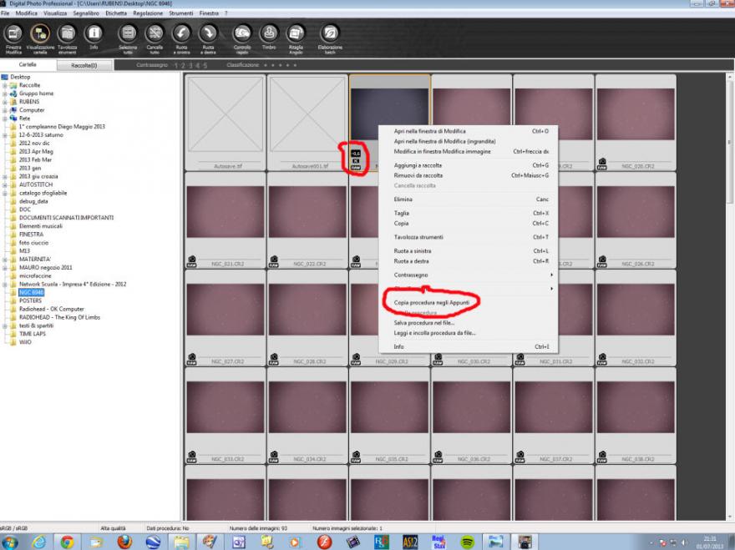Open the Strumenti menu in menu bar
Viewport: 735px width, 550px height.
point(179,14)
